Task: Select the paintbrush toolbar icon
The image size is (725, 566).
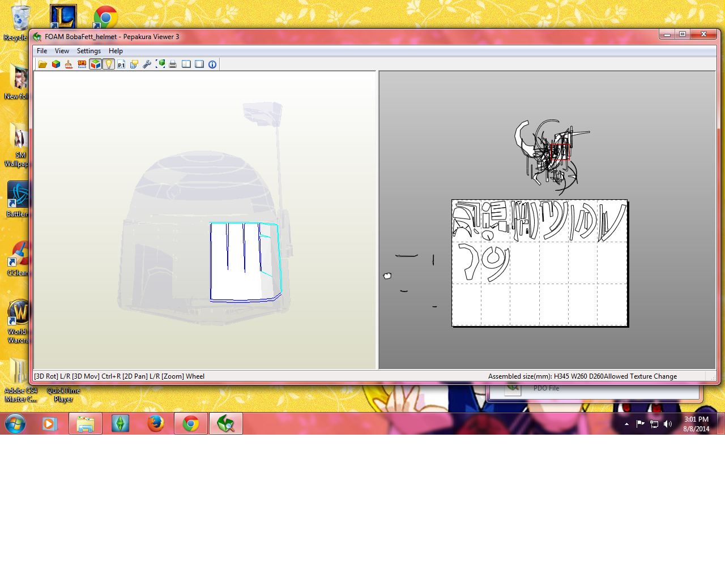Action: pos(69,65)
